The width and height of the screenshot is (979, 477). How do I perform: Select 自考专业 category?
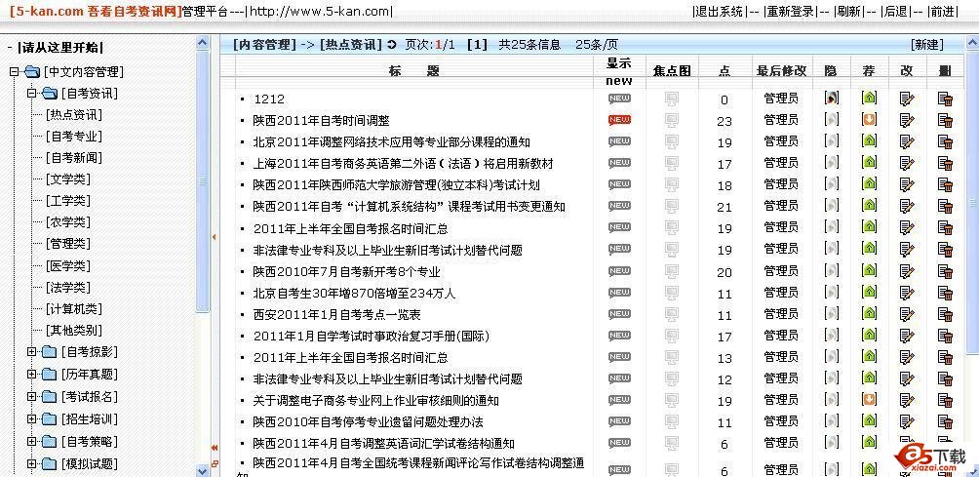[74, 137]
